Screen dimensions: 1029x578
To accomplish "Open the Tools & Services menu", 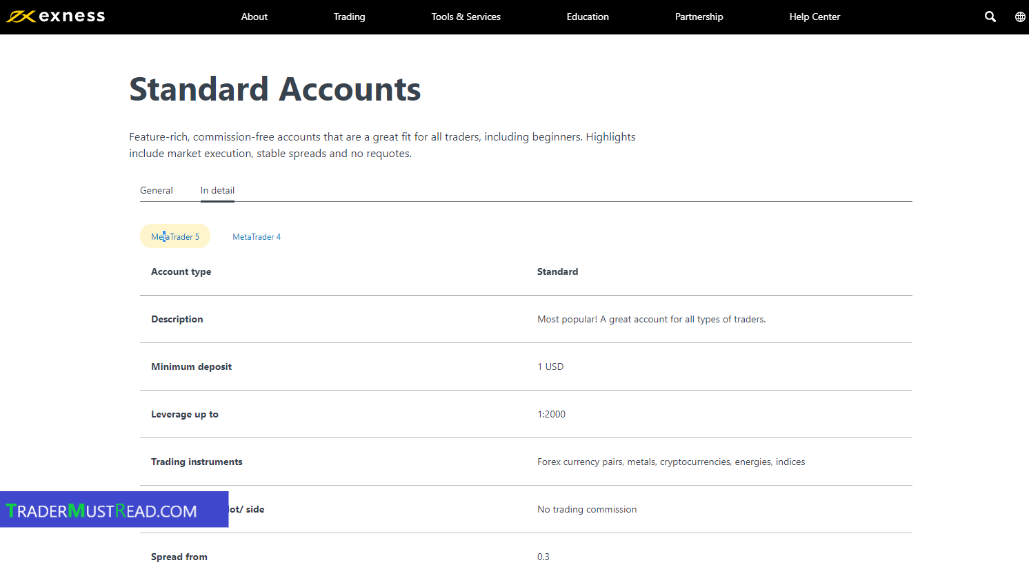I will click(466, 17).
